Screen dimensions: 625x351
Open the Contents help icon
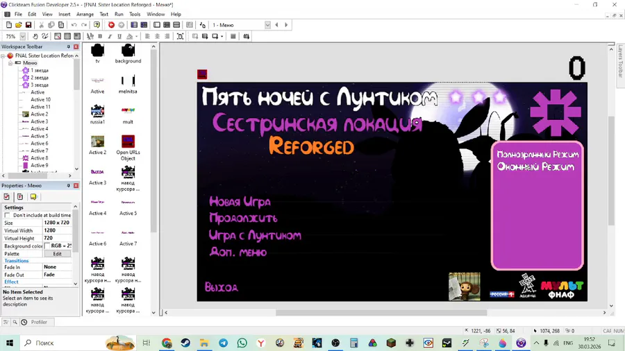(97, 25)
